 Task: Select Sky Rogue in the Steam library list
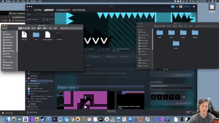coord(34,76)
